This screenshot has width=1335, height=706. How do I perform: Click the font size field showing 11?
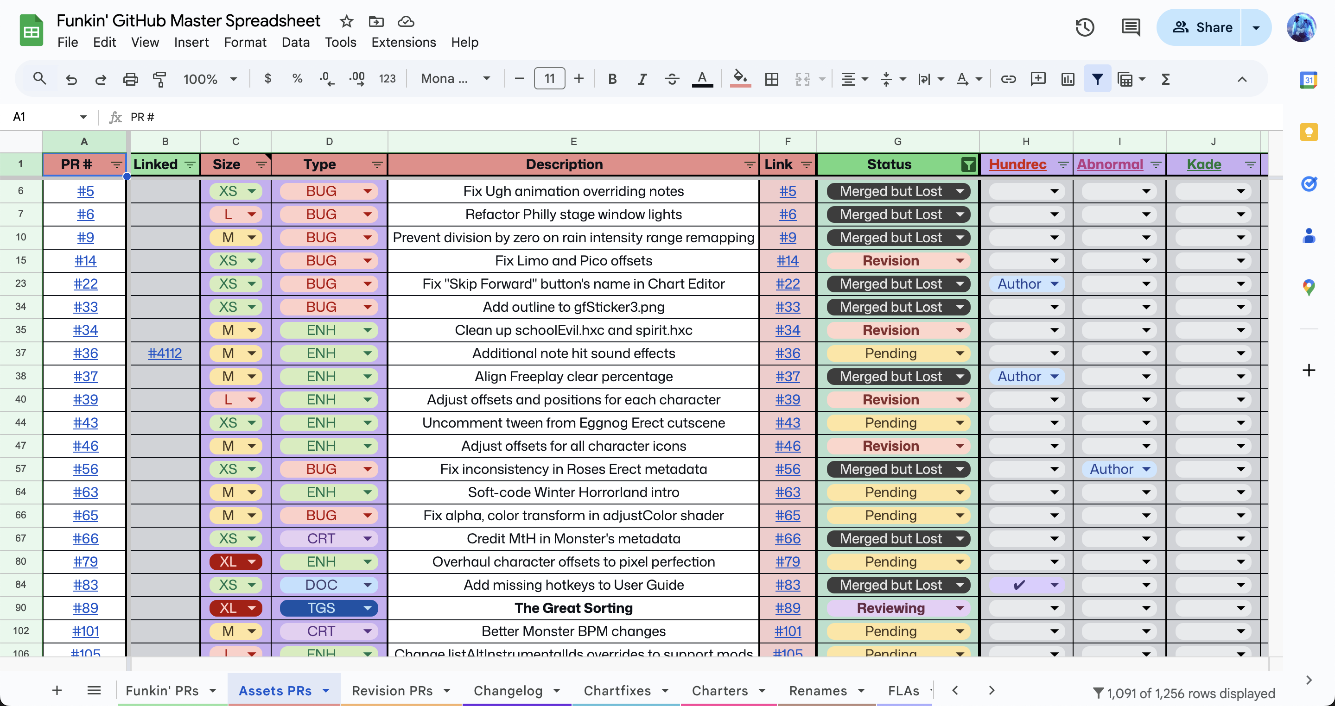pyautogui.click(x=549, y=79)
